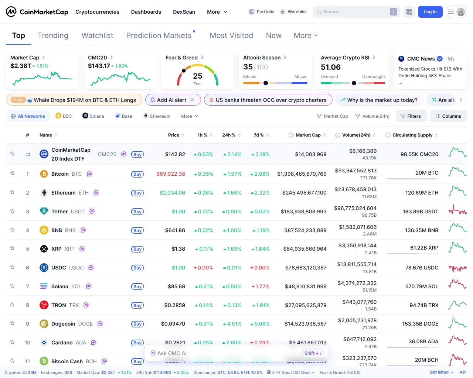Click info icon beside Circulating Supply

(388, 135)
